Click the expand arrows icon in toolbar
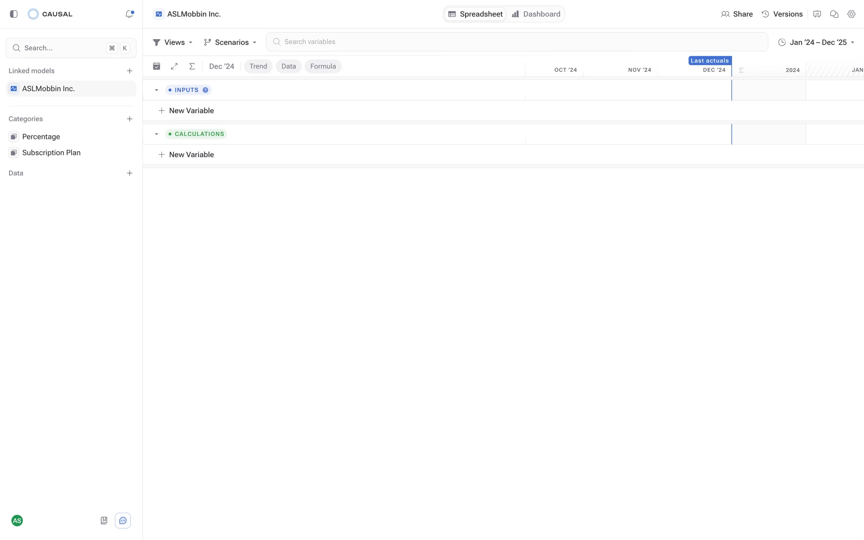Image resolution: width=864 pixels, height=540 pixels. pyautogui.click(x=174, y=66)
